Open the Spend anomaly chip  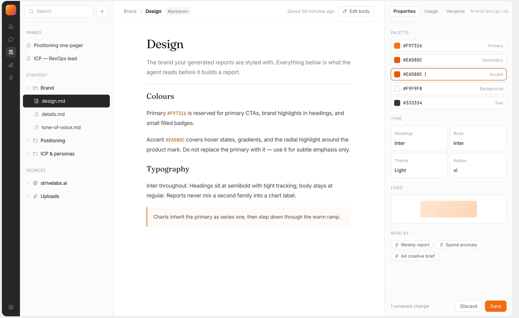[458, 245]
